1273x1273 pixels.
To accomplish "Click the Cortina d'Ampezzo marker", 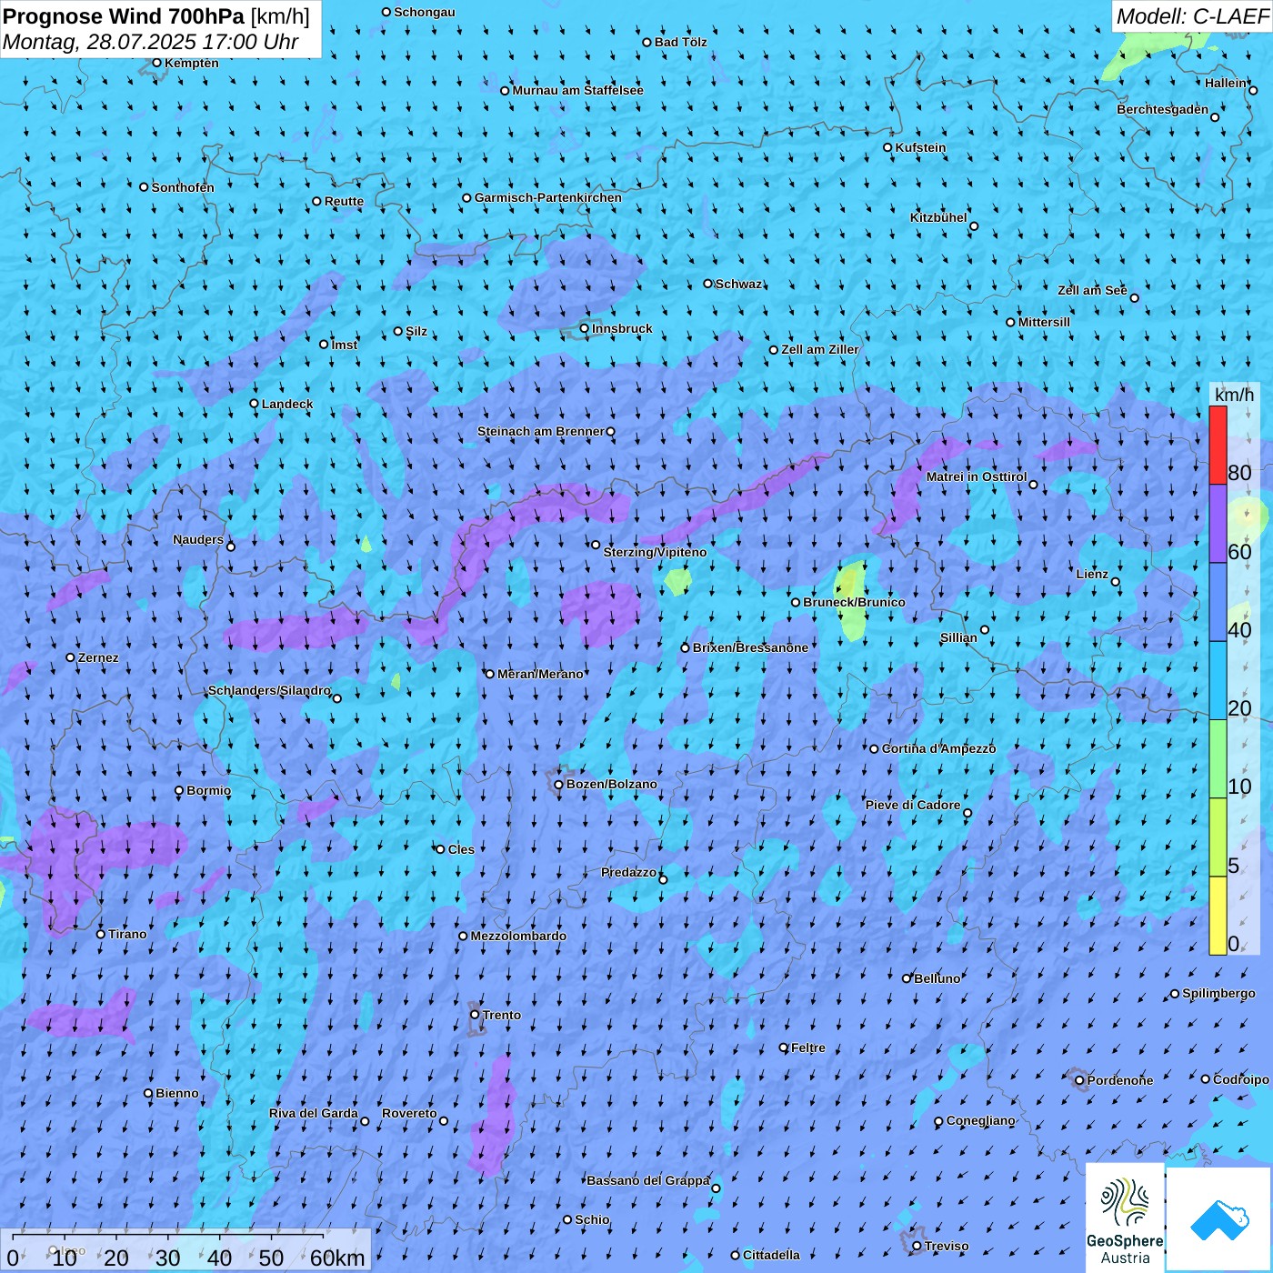I will click(x=874, y=748).
